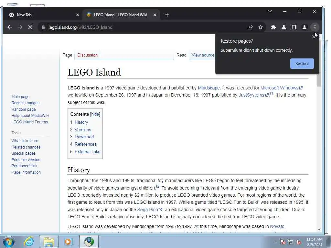The height and width of the screenshot is (248, 331).
Task: Open the Novato link
Action: [x=278, y=226]
